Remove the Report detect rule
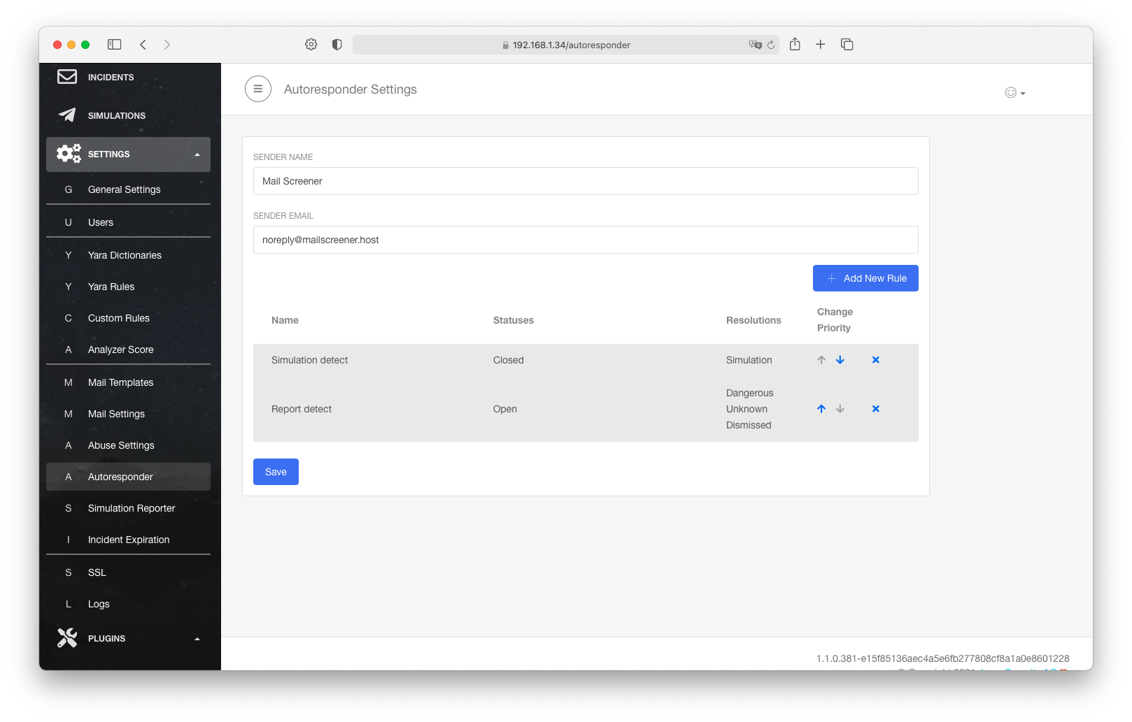Image resolution: width=1132 pixels, height=722 pixels. pyautogui.click(x=875, y=409)
